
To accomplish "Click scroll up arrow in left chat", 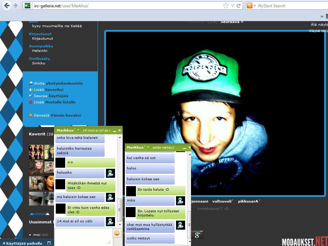I will click(120, 137).
